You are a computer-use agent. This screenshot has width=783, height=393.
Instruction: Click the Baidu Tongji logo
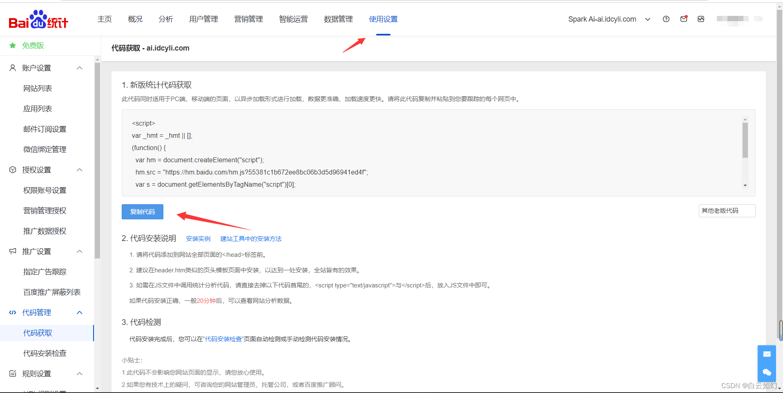(38, 19)
